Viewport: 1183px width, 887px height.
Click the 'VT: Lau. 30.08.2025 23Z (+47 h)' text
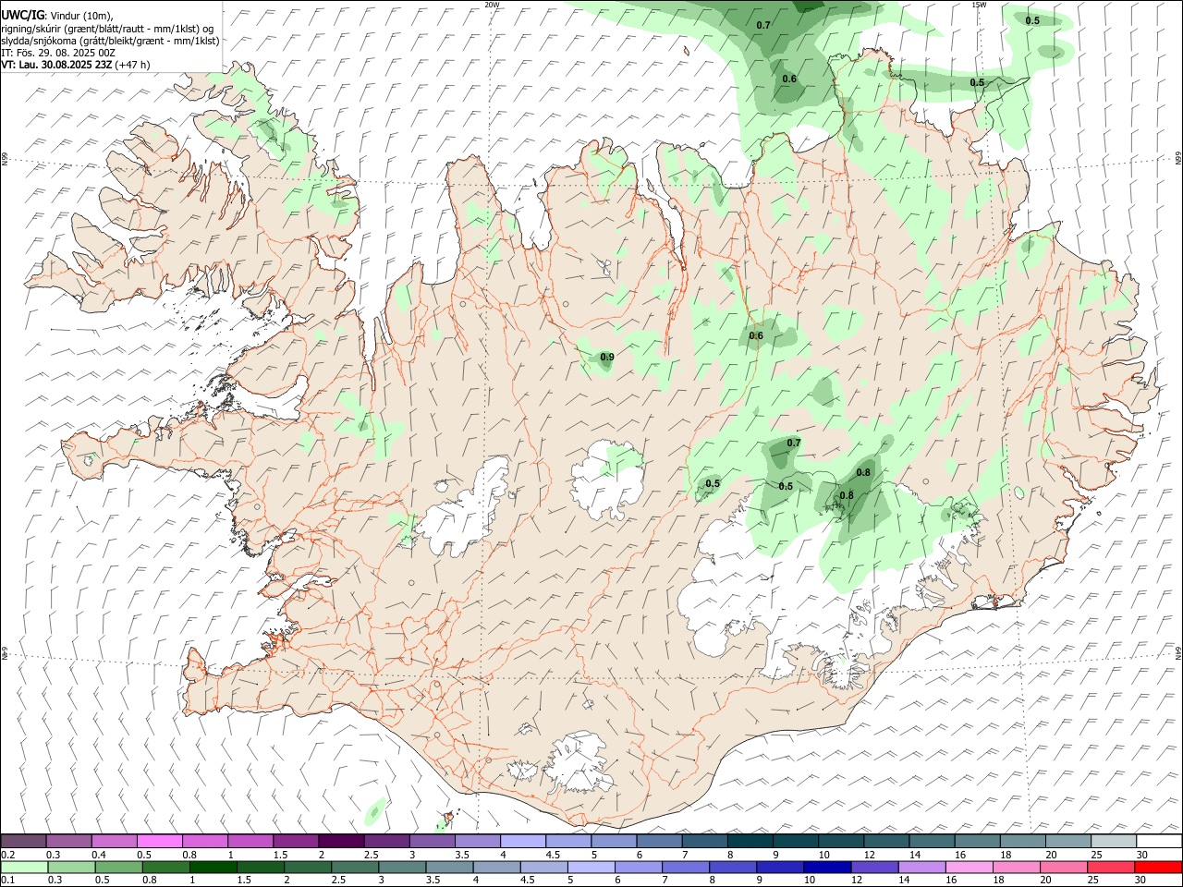(x=76, y=65)
